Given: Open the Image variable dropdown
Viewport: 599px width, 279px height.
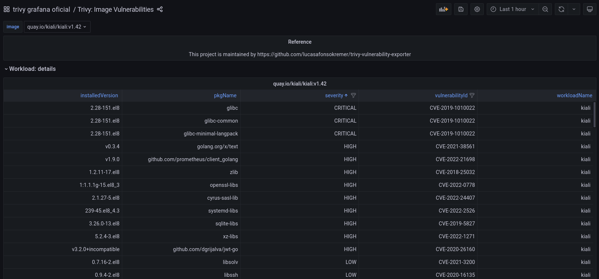Looking at the screenshot, I should coord(57,27).
